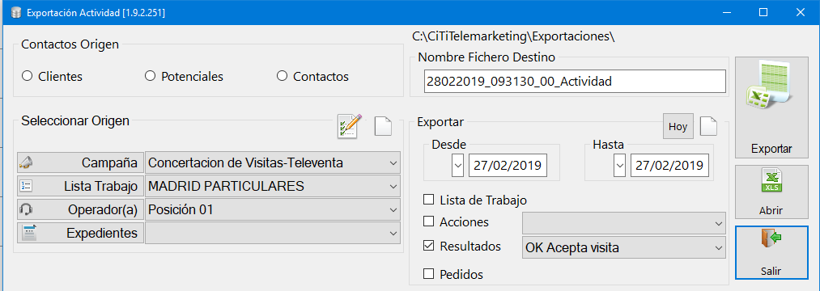Enable the Lista de Trabajo checkbox

428,200
